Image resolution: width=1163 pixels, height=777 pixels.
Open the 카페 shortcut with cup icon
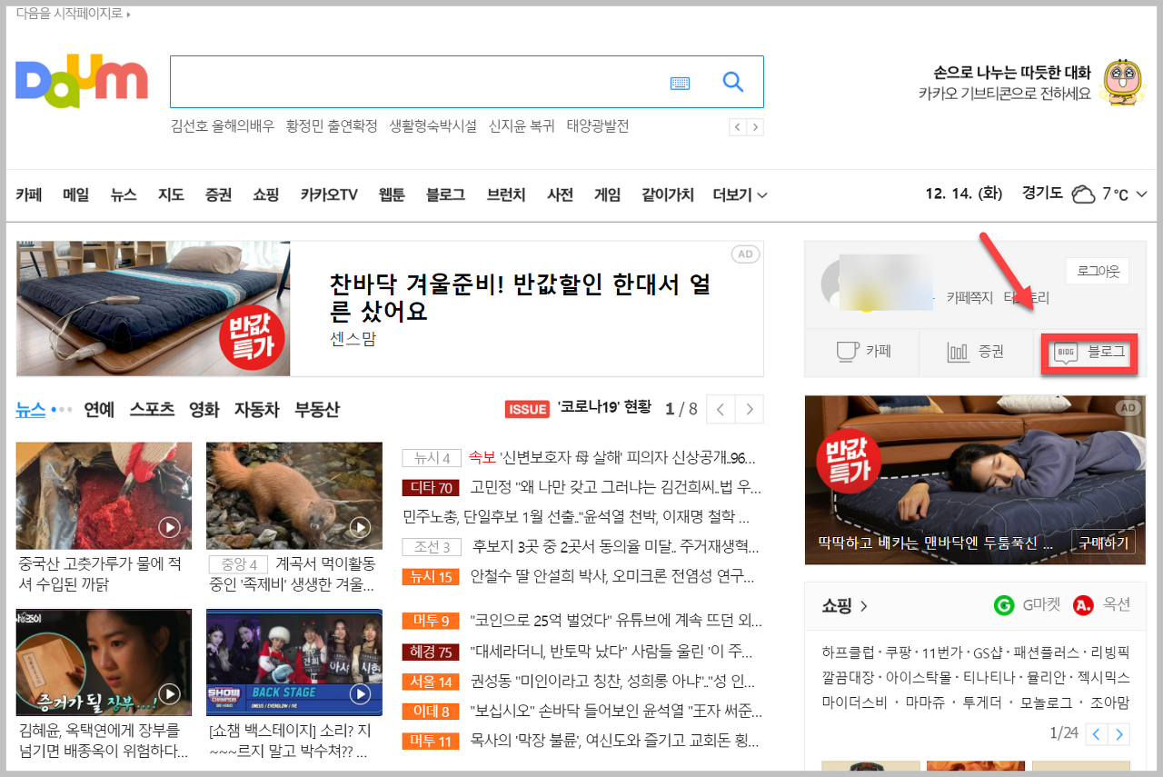(x=862, y=352)
